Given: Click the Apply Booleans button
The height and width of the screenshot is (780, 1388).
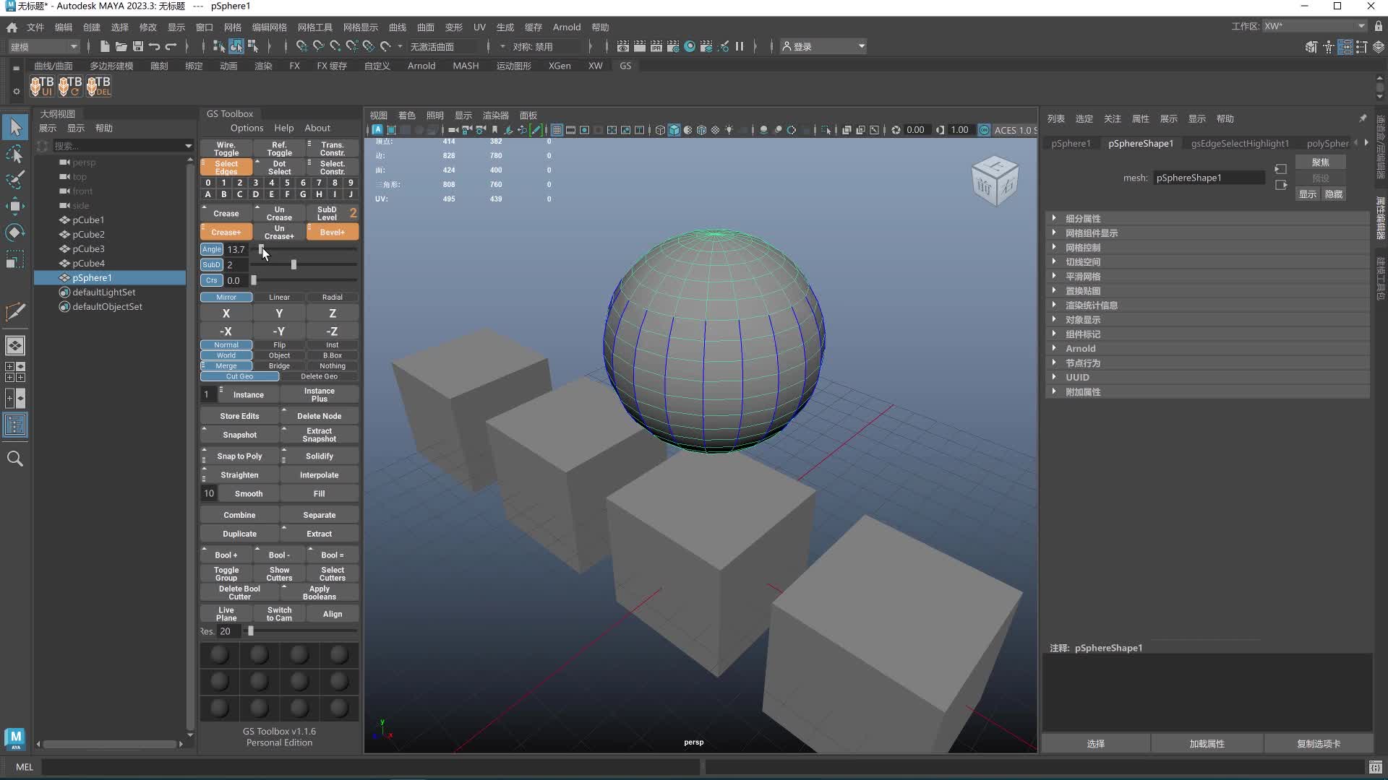Looking at the screenshot, I should tap(320, 592).
